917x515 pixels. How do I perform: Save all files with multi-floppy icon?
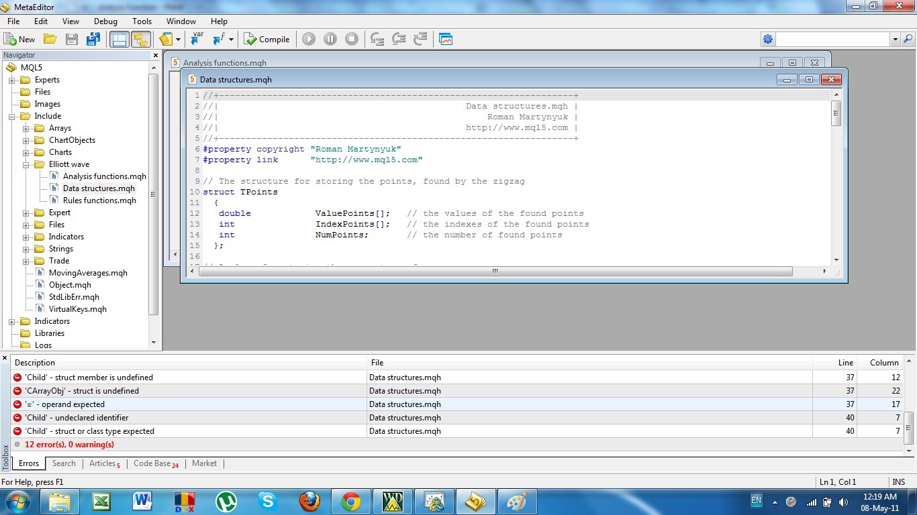point(93,40)
